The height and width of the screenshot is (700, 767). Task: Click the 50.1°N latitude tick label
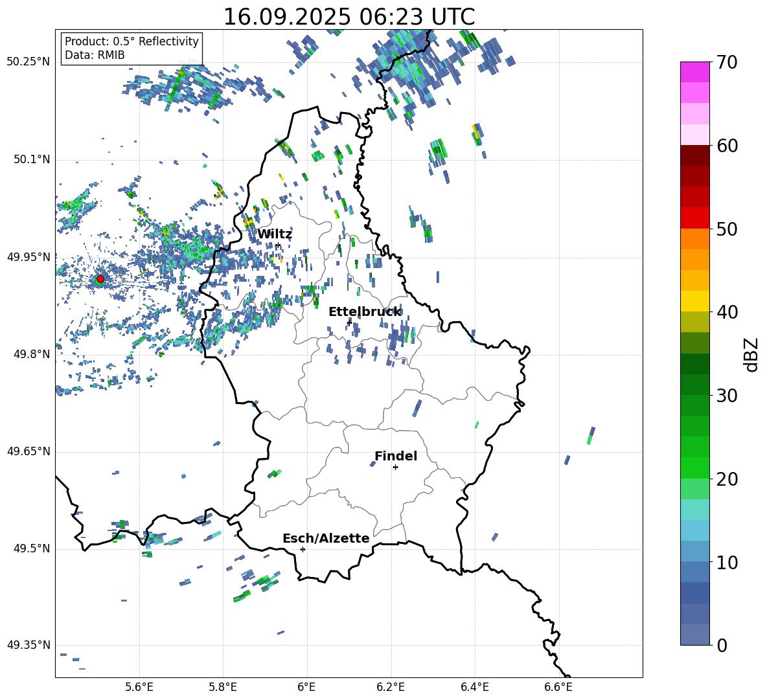[x=31, y=159]
